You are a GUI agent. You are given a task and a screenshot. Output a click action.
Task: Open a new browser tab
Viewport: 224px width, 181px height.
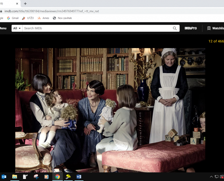(25, 3)
